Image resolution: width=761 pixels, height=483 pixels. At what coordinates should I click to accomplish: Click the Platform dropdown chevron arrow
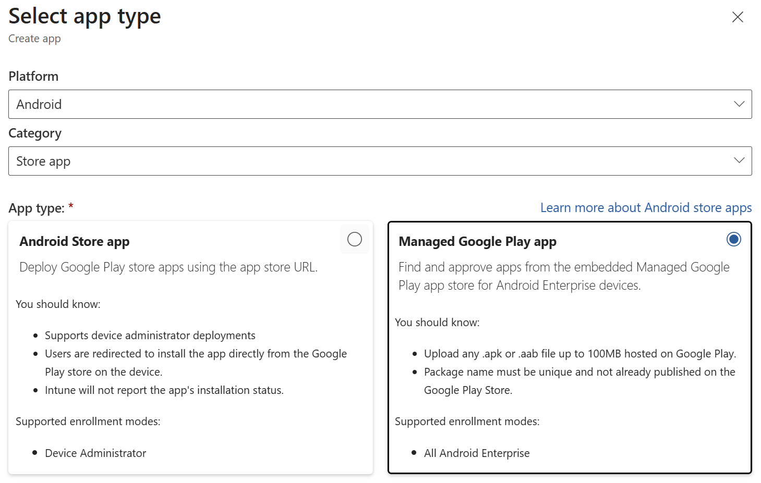point(739,104)
